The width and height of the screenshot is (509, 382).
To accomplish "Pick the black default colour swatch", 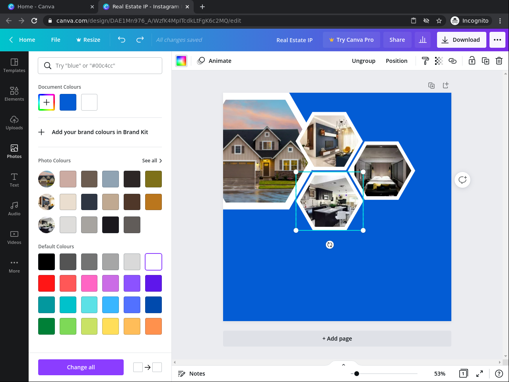I will 47,262.
